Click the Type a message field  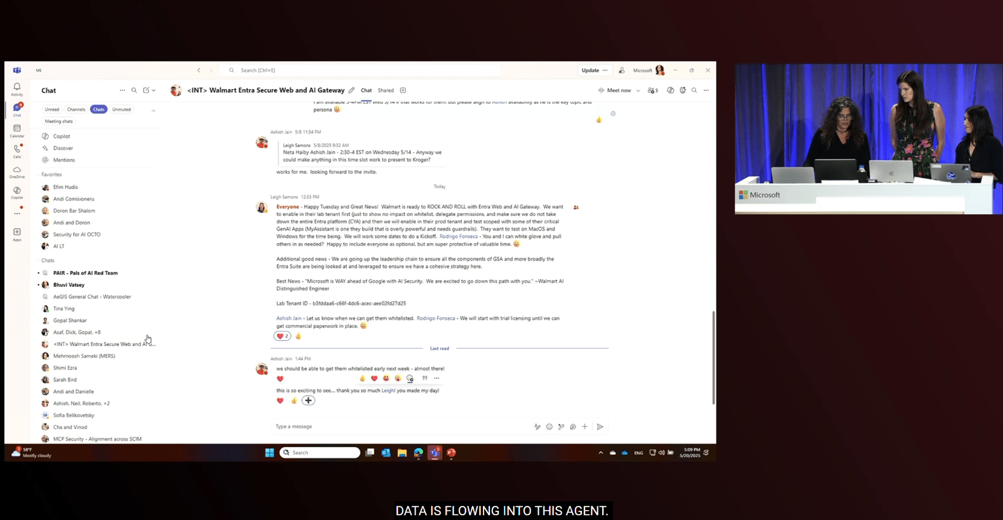pos(403,426)
